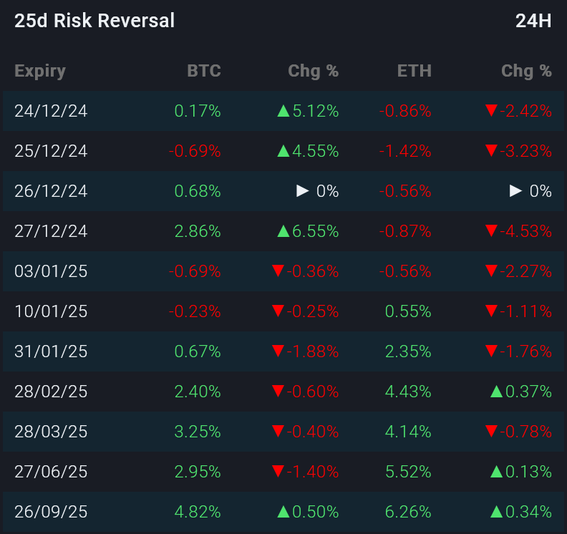Screen dimensions: 567x534
Task: Click BTC value -0.69% in 25/12/24 row
Action: click(x=195, y=151)
